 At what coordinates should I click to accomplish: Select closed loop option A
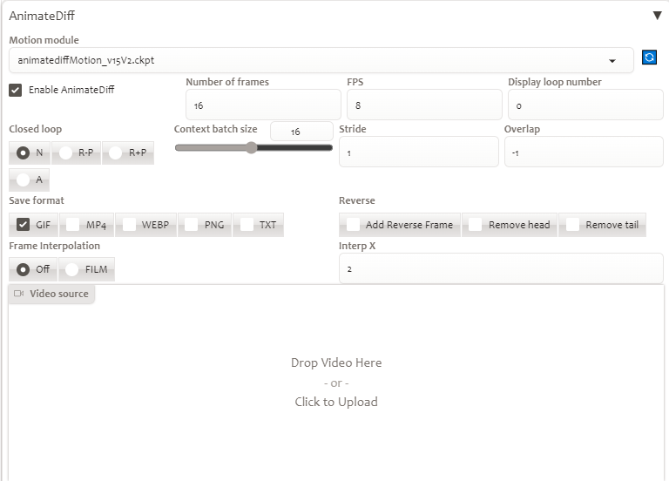pos(23,180)
